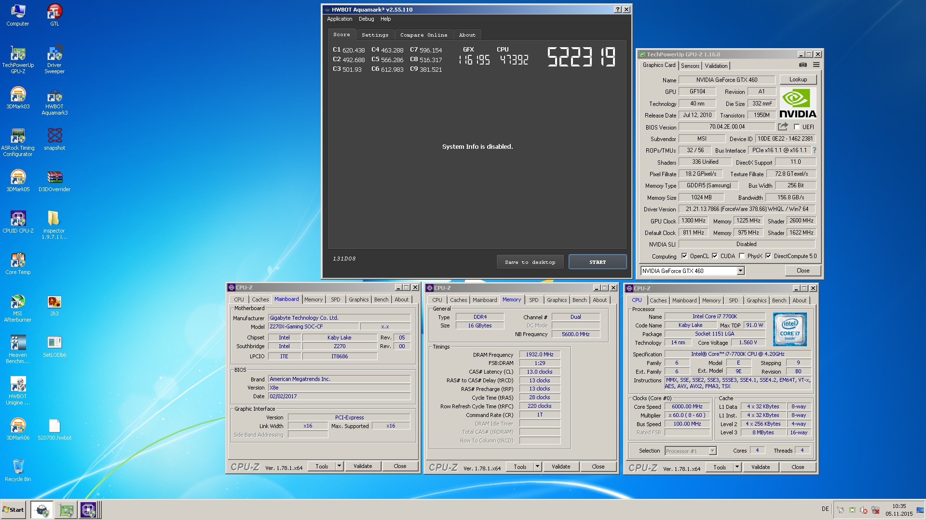Switch to SPD tab in Memory CPU-Z window

point(533,300)
